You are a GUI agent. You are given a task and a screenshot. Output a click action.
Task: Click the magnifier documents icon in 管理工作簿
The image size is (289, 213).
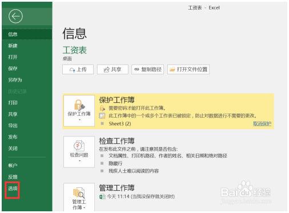pos(79,193)
